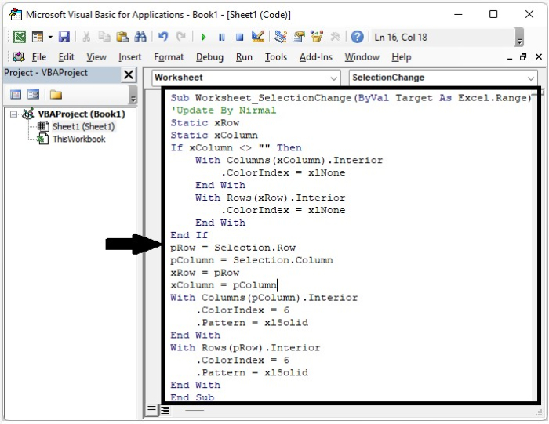
Task: Click the View Microsoft Excel icon
Action: [19, 37]
